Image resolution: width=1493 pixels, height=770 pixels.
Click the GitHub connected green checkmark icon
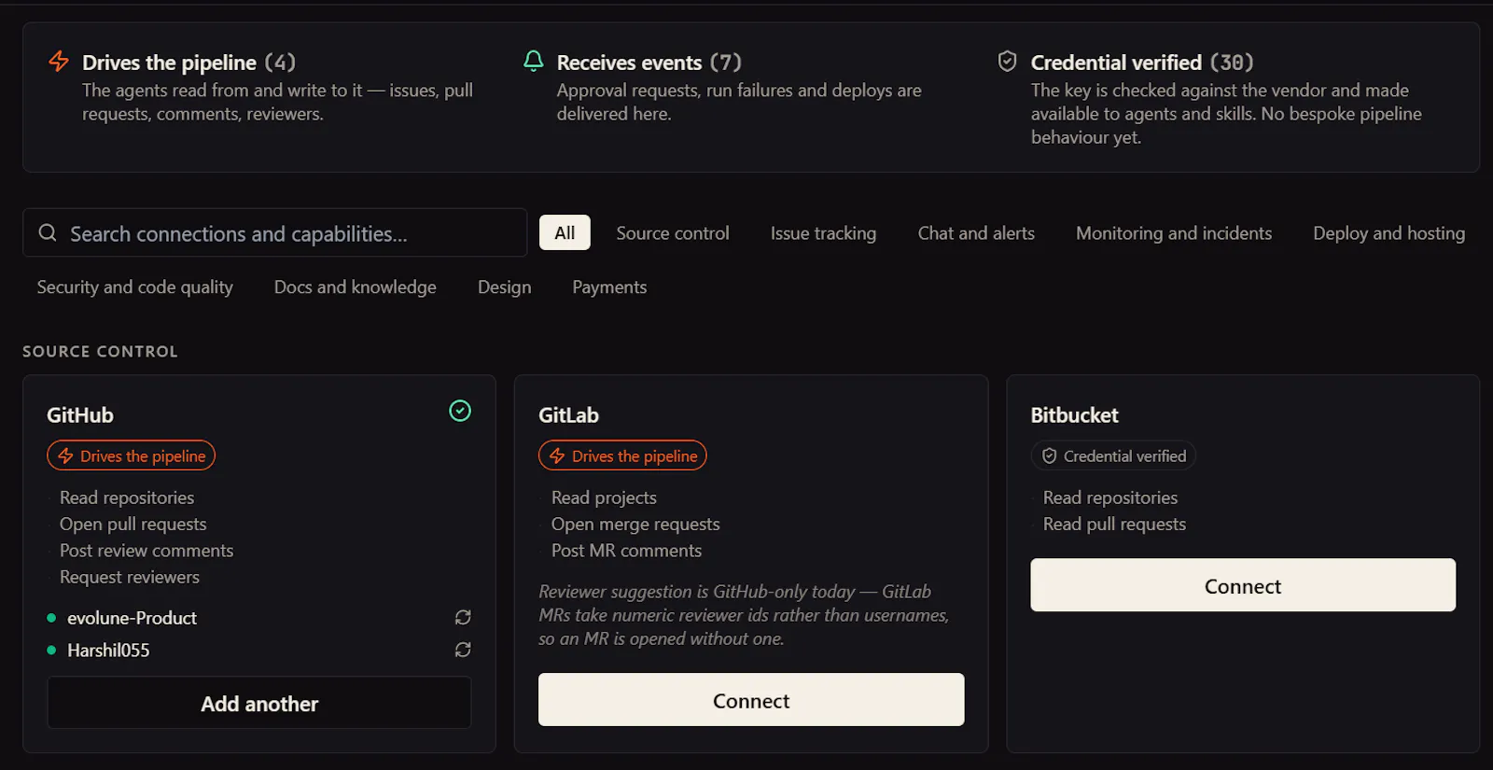(460, 411)
